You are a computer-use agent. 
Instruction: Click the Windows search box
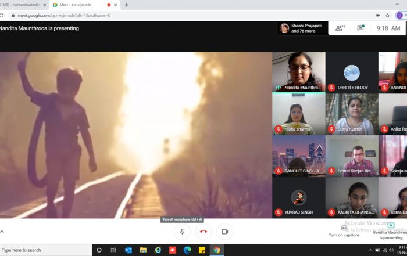click(45, 250)
